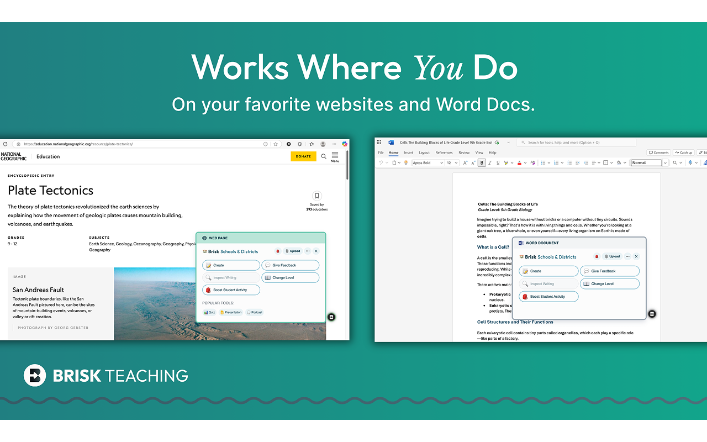This screenshot has height=442, width=707.
Task: Click the Brisk floating button on the web page
Action: click(331, 317)
